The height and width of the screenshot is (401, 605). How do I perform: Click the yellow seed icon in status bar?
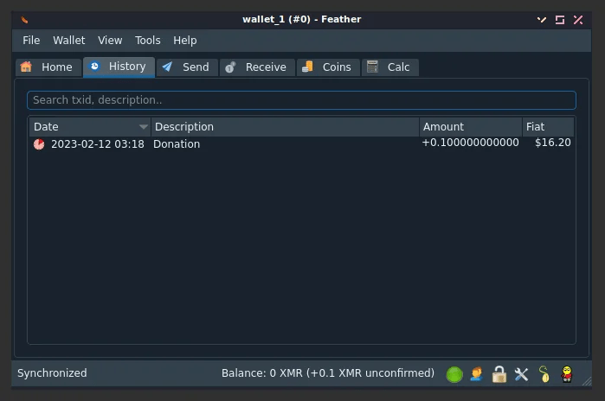click(x=544, y=374)
